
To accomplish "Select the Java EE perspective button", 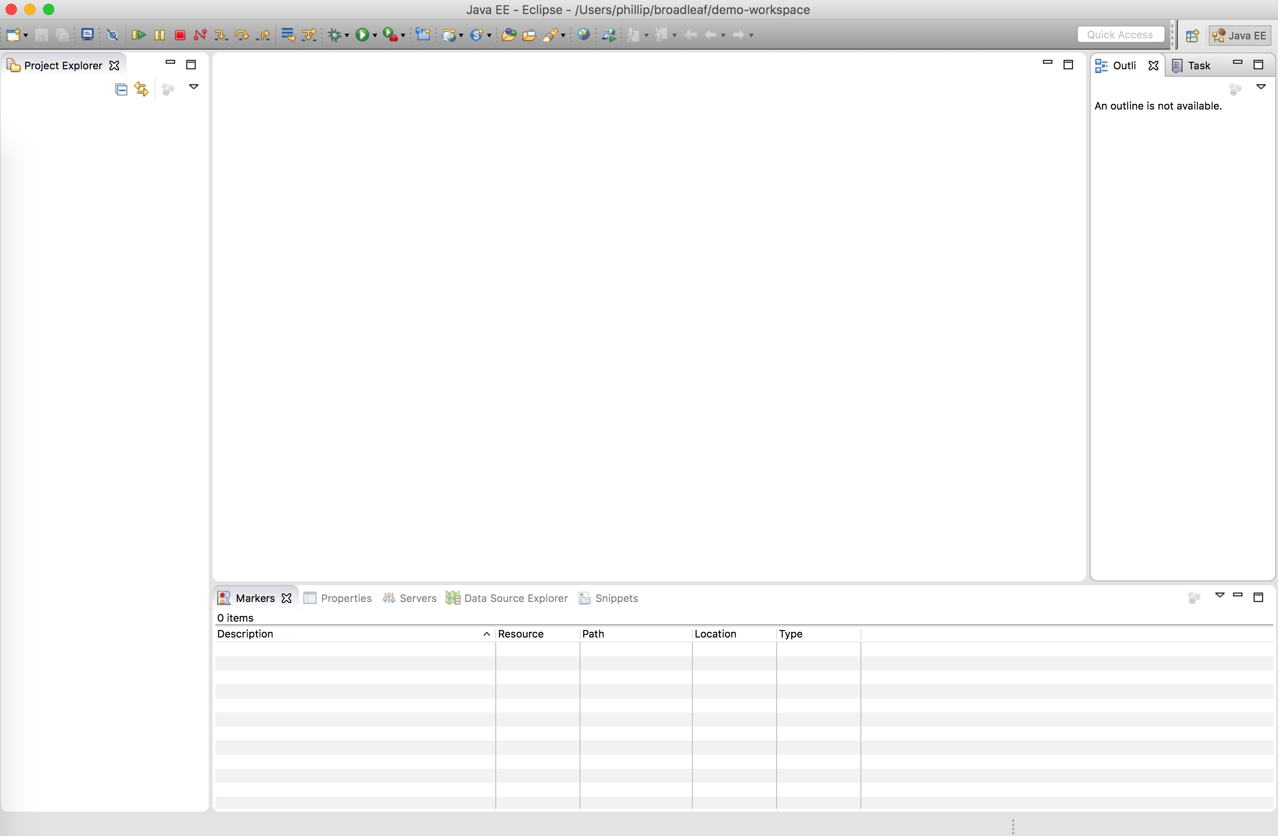I will 1239,35.
